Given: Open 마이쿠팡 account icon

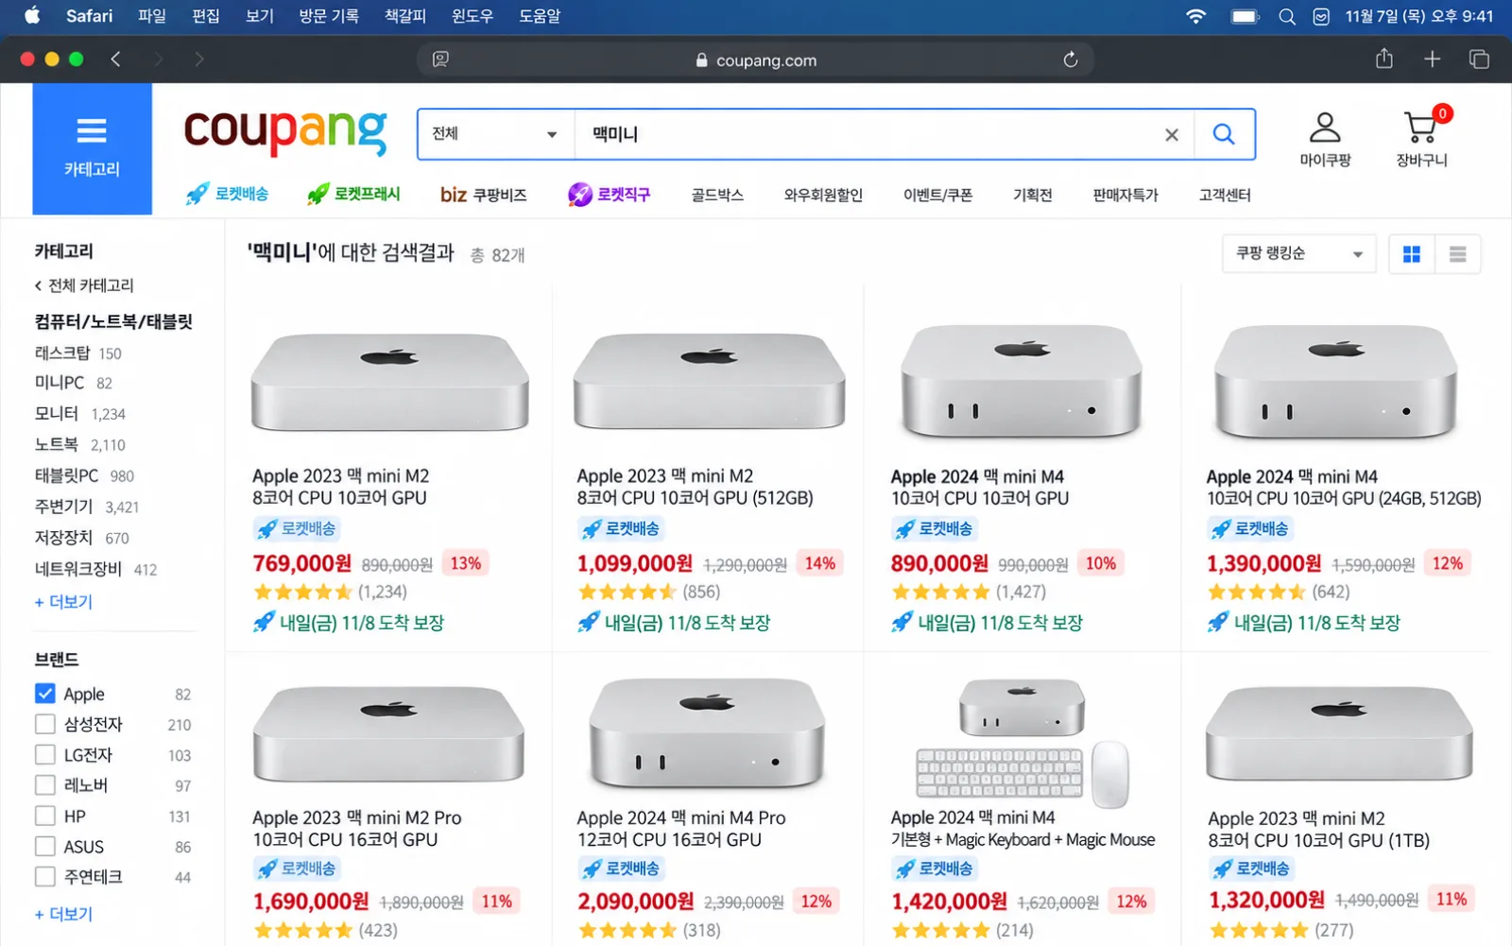Looking at the screenshot, I should (x=1325, y=140).
